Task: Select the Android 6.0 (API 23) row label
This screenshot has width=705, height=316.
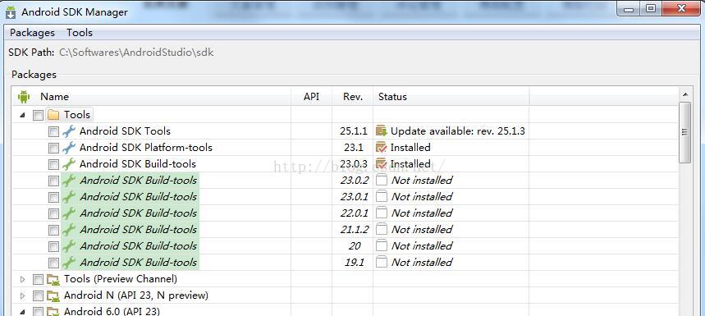Action: (112, 311)
